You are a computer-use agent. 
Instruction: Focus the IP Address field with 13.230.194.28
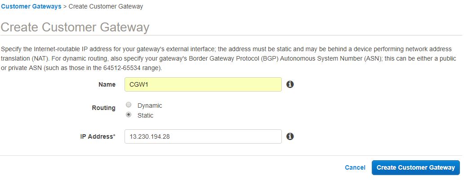[x=203, y=136]
